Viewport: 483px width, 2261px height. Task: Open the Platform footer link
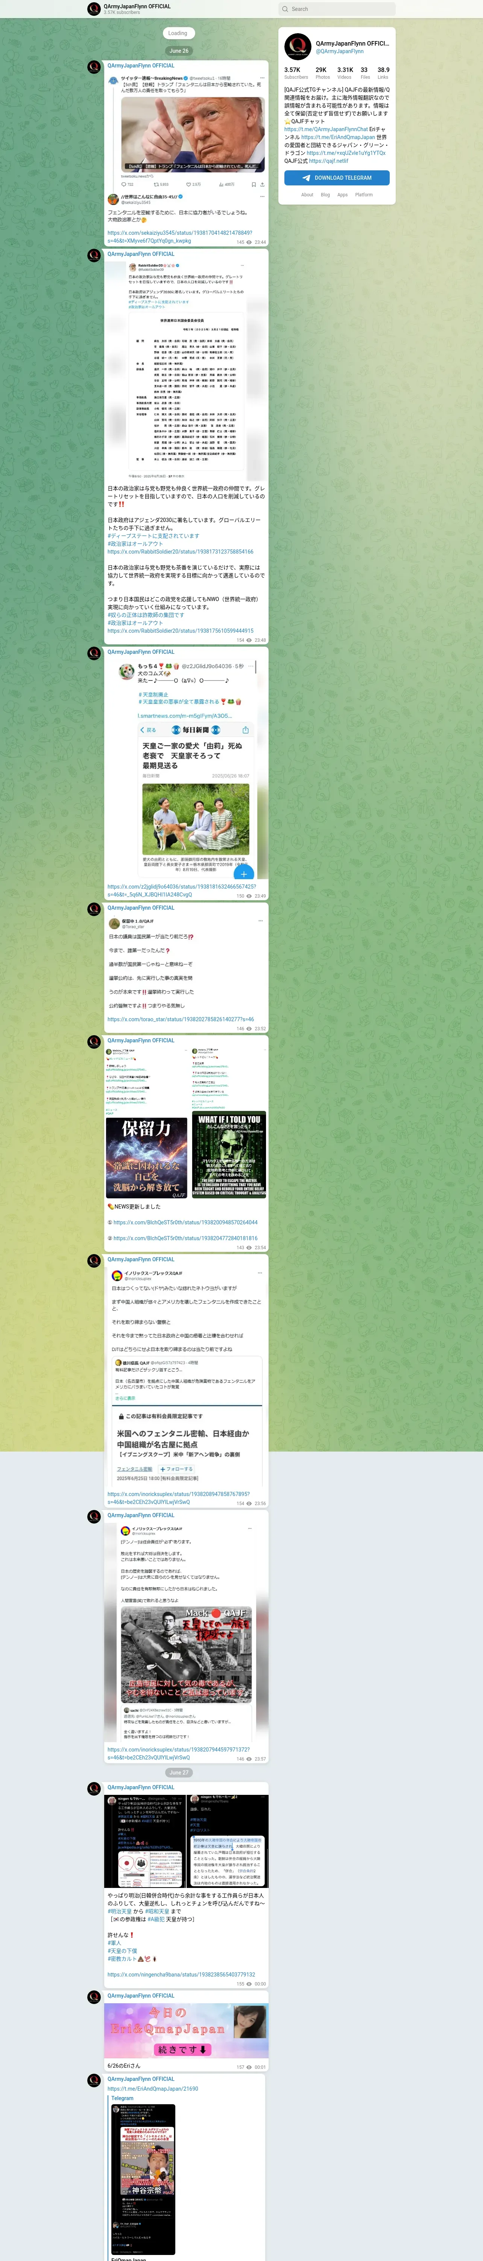pos(364,195)
